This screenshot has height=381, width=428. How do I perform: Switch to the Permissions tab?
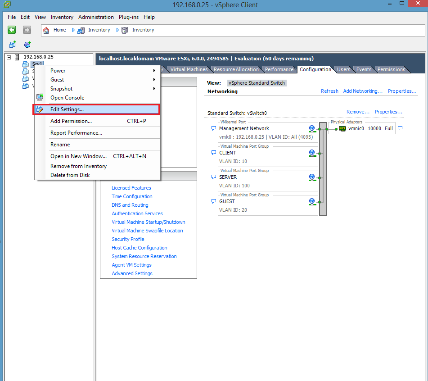(391, 69)
